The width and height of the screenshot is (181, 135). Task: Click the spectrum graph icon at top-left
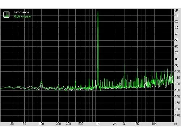(6, 14)
